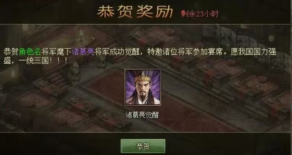
Task: Click the 将军成功觉醒 phrase in the message
Action: click(x=117, y=52)
